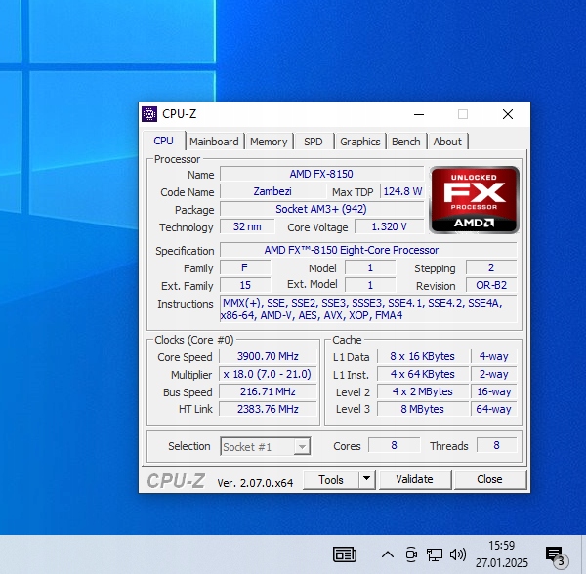Switch to the Bench tab

click(405, 142)
